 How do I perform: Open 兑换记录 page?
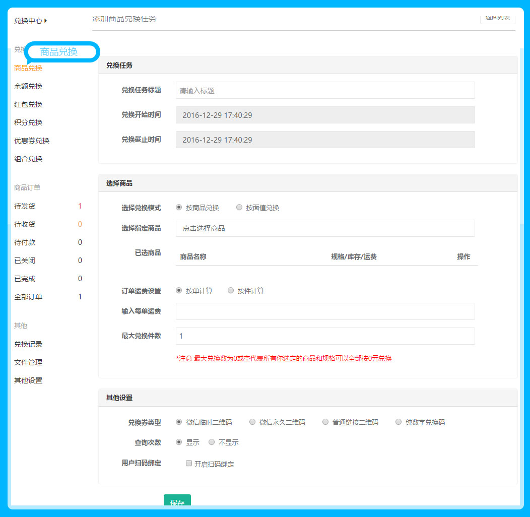click(x=28, y=344)
